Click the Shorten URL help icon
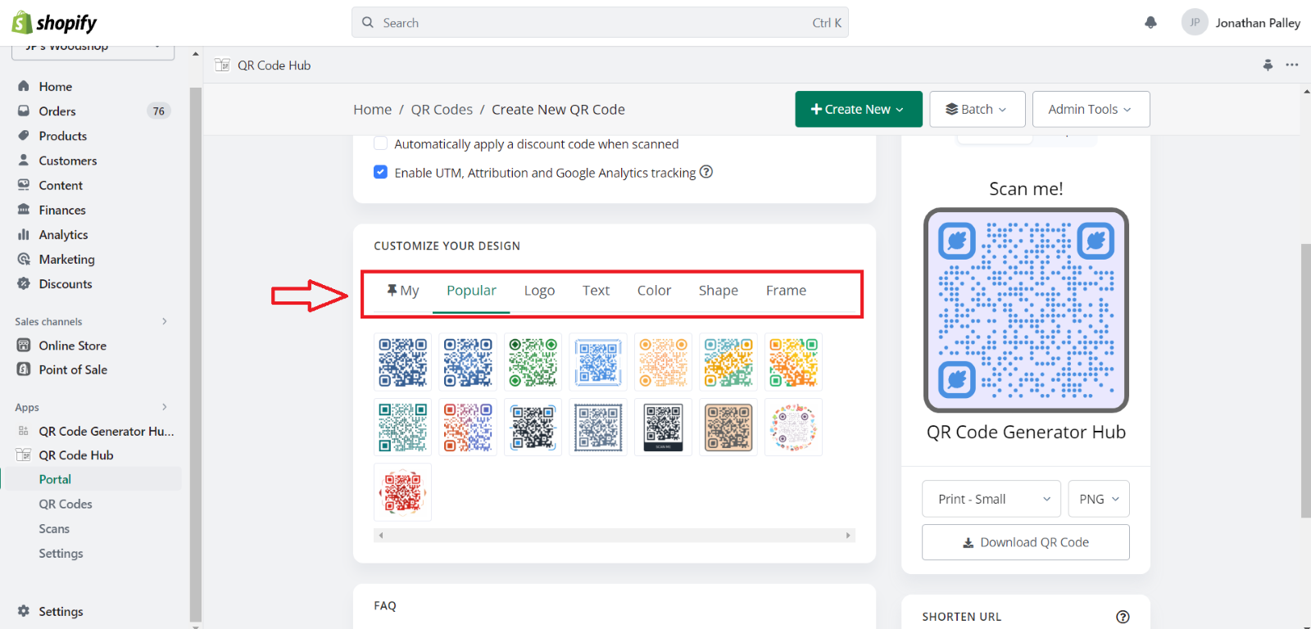Viewport: 1311px width, 629px height. point(1123,617)
